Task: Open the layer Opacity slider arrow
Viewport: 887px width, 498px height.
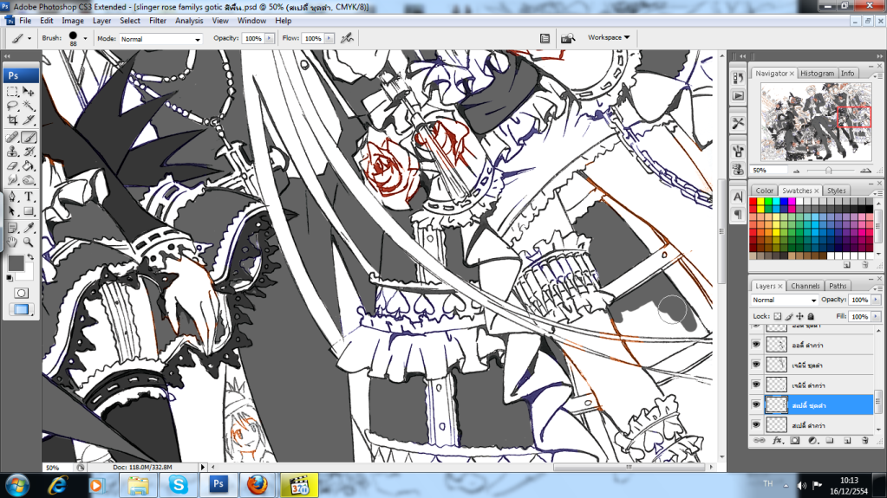Action: 876,300
